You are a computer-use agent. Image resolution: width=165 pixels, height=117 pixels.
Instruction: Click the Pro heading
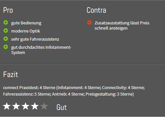pyautogui.click(x=8, y=10)
